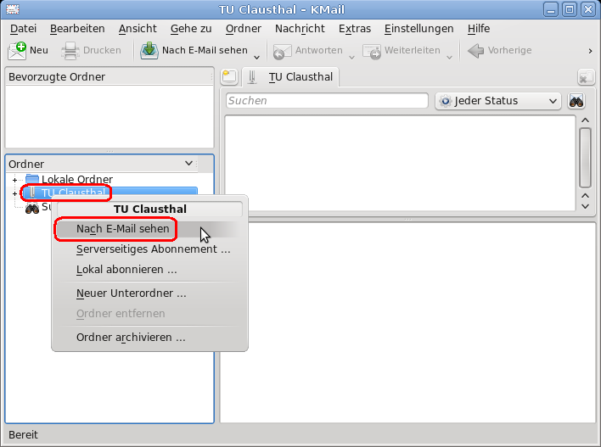
Task: Open the Hilfe menu
Action: coord(479,29)
